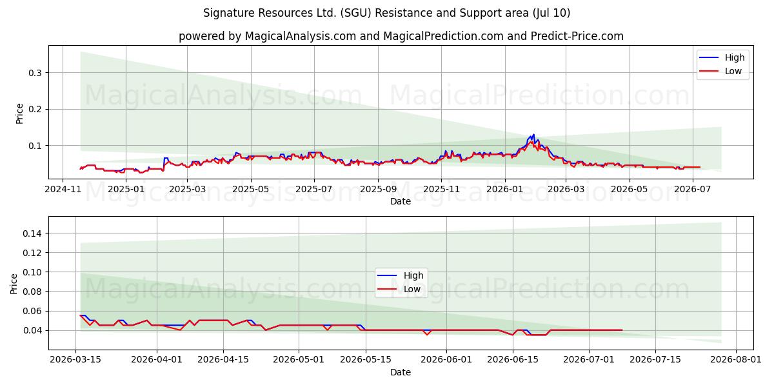Click the '2026-08-01' date tick

[737, 360]
